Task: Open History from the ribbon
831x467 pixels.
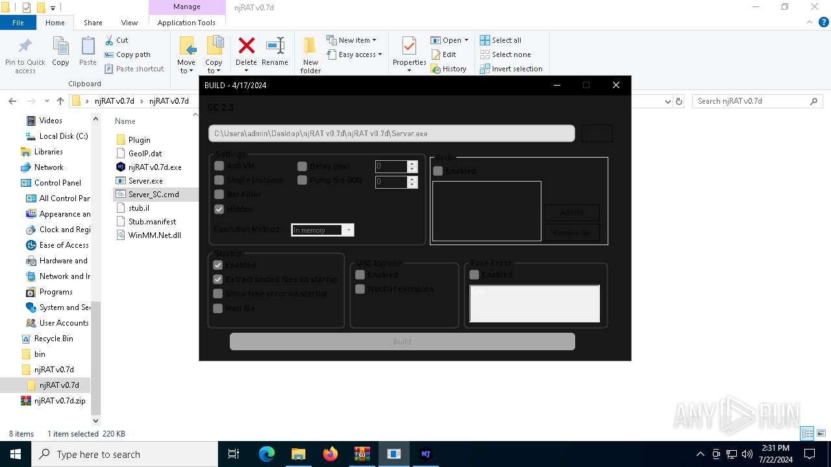Action: (x=449, y=69)
